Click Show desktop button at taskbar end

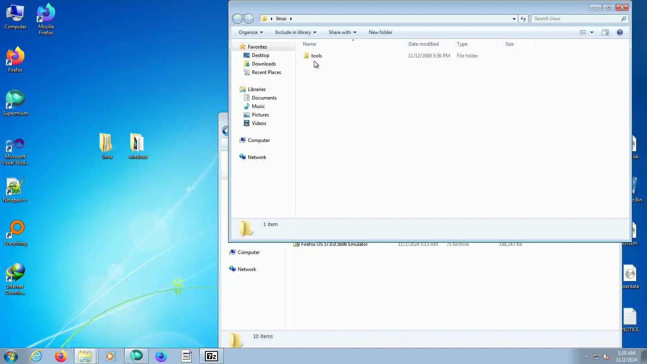[644, 356]
